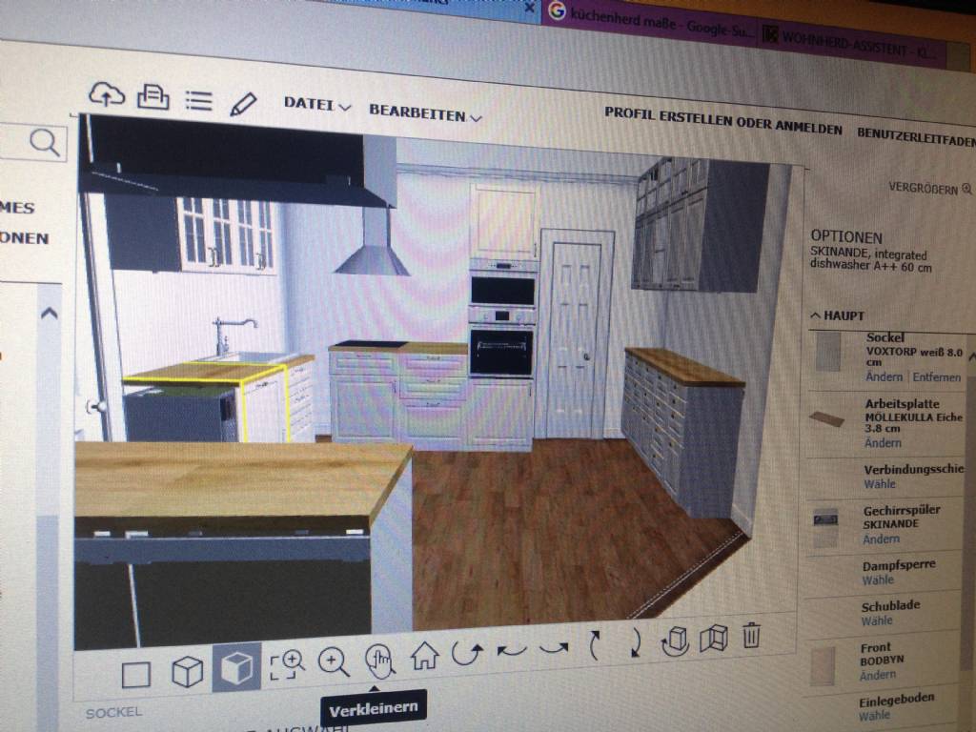Image resolution: width=976 pixels, height=732 pixels.
Task: Click the zoom-to-fit selection icon
Action: pos(286,664)
